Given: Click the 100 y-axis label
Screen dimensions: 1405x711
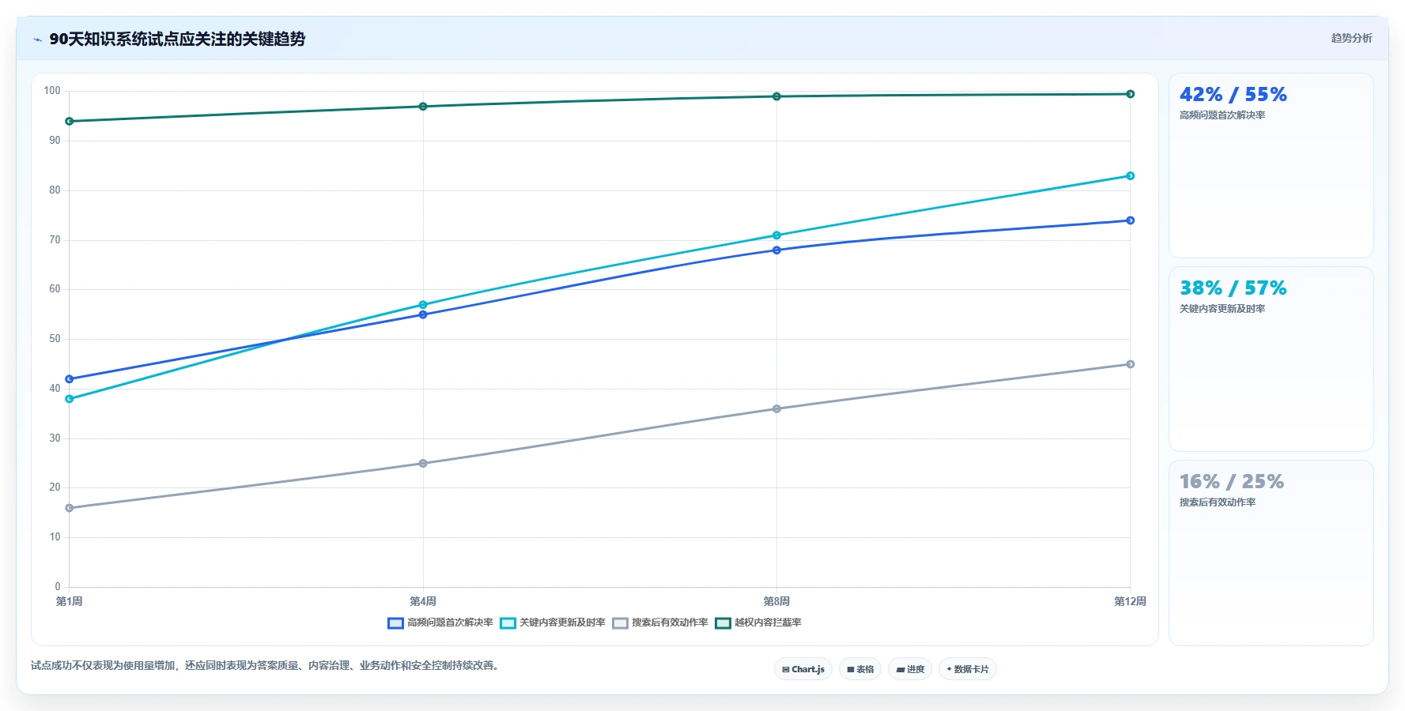Looking at the screenshot, I should 52,91.
